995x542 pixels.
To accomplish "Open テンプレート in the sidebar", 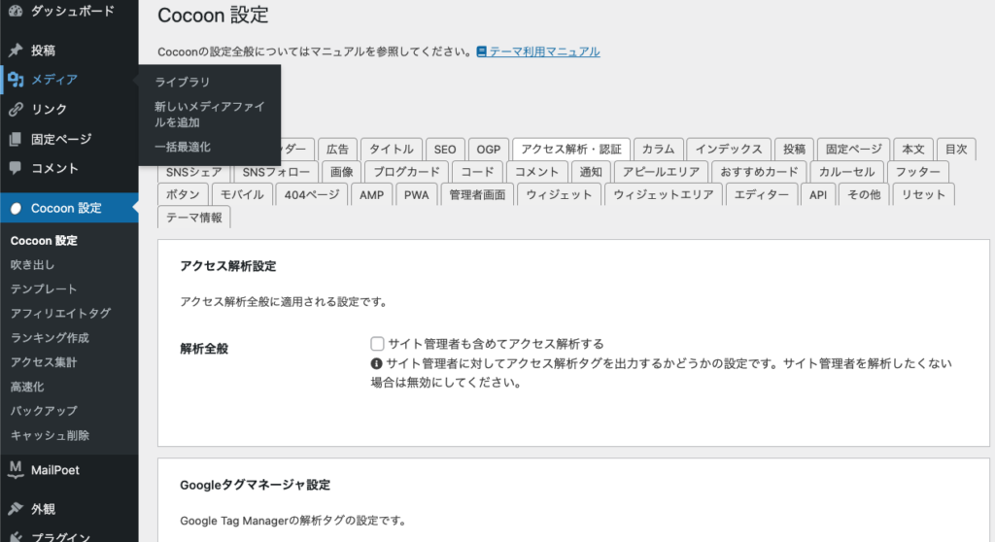I will point(44,288).
